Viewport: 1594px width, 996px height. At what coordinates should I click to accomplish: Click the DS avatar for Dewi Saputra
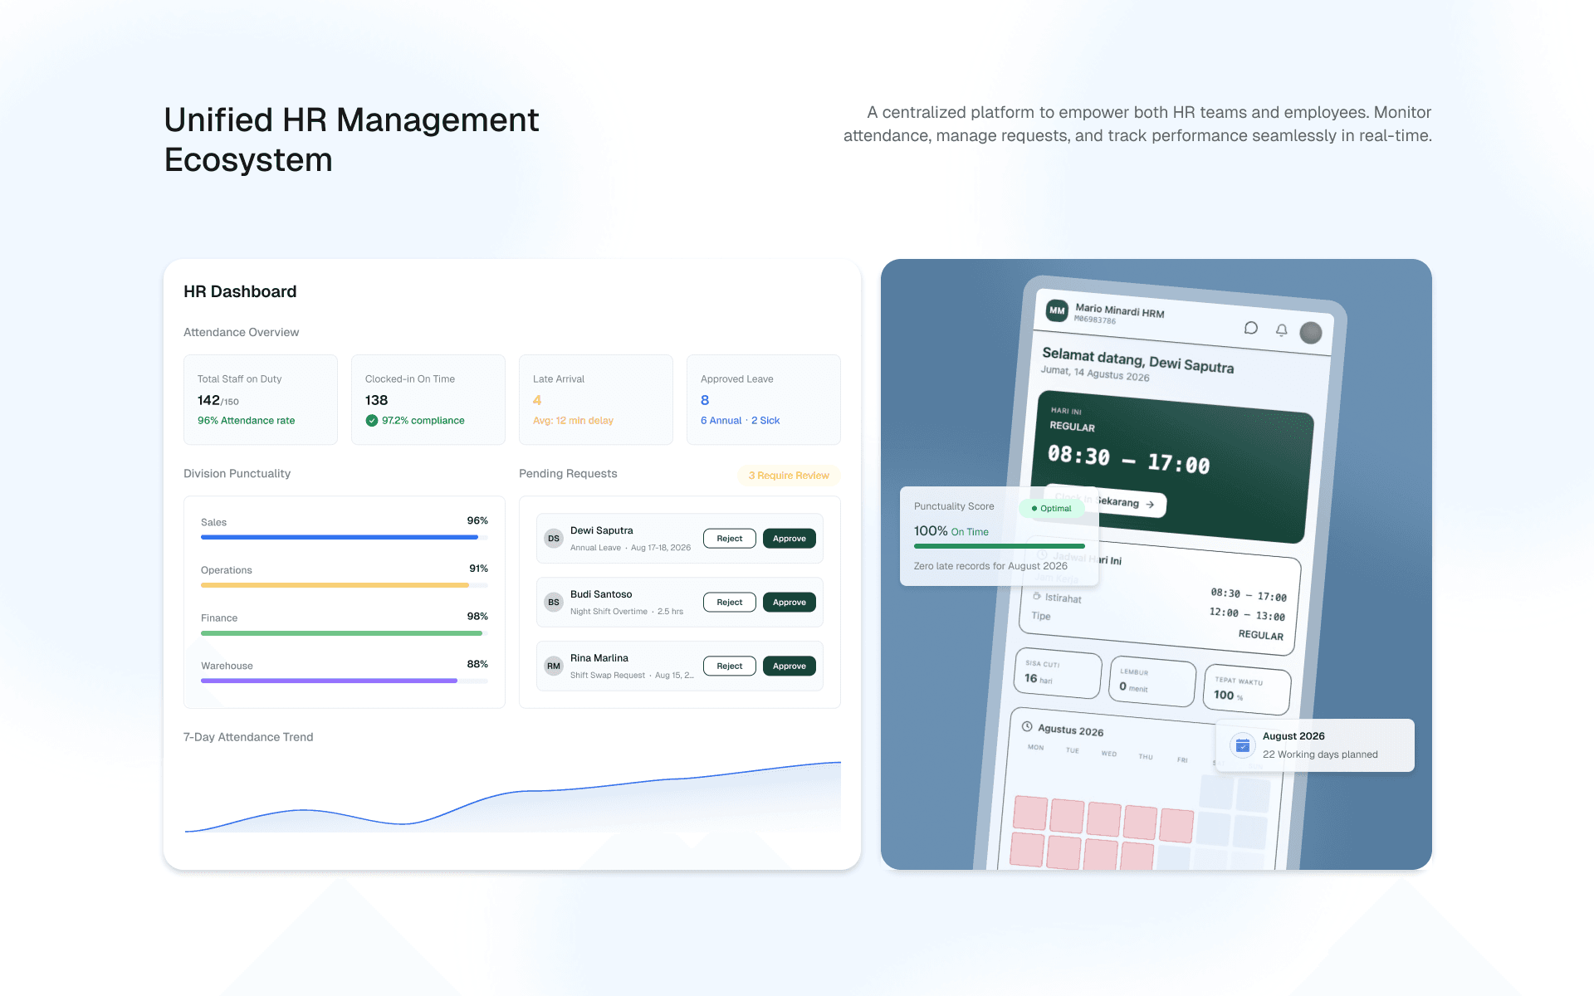click(554, 539)
